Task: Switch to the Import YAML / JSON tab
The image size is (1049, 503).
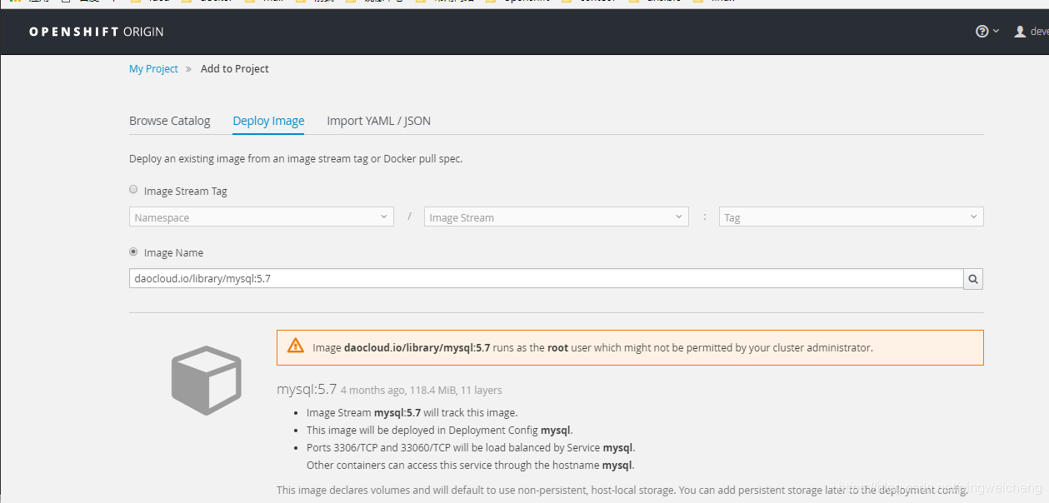Action: pyautogui.click(x=379, y=121)
